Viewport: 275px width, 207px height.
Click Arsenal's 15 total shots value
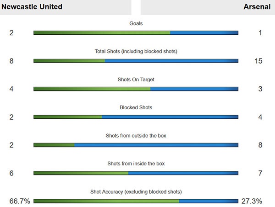258,61
